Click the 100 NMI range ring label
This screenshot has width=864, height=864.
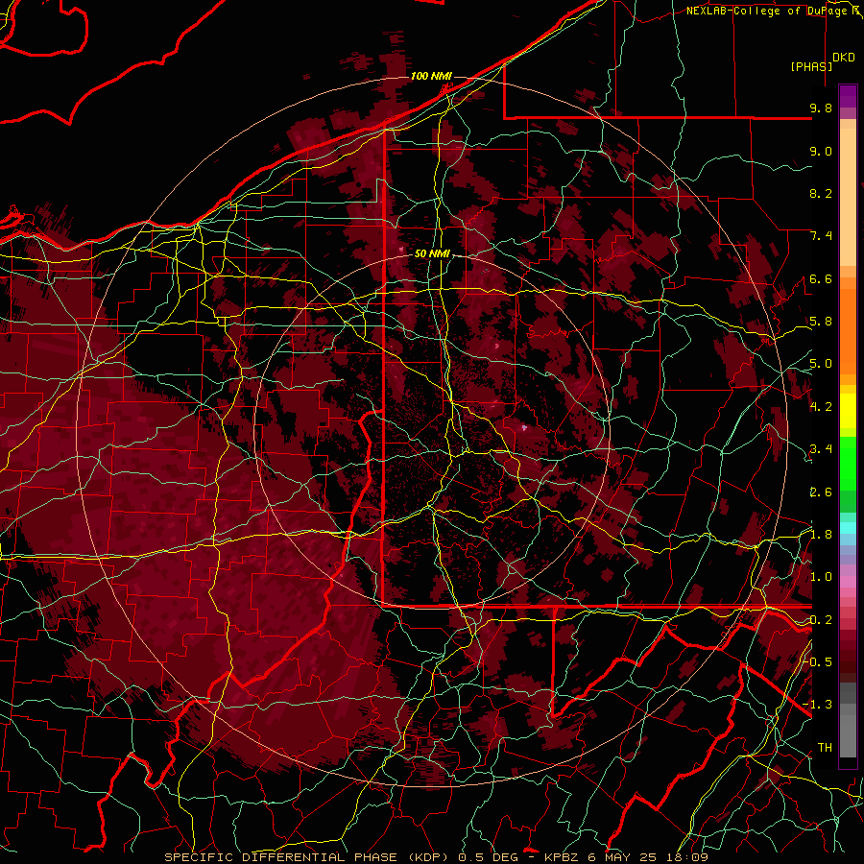click(x=431, y=76)
